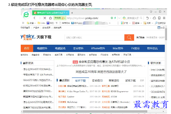Click the browser search input box

pyautogui.click(x=133, y=18)
